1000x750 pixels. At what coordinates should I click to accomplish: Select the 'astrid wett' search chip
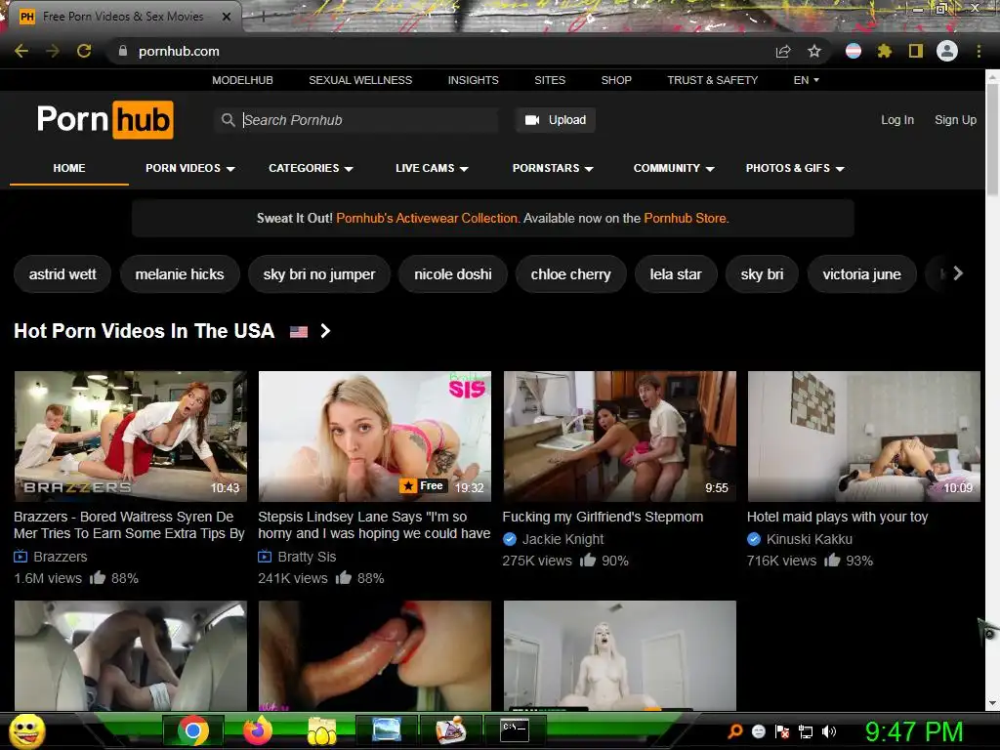point(62,274)
